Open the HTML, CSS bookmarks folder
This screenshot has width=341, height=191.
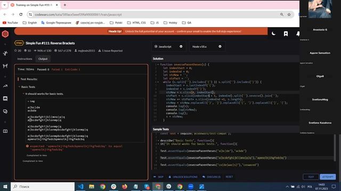pyautogui.click(x=136, y=22)
